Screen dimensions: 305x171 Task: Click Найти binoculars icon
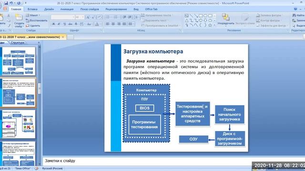[x=294, y=15]
